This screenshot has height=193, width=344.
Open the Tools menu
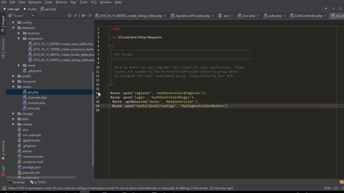tap(84, 2)
